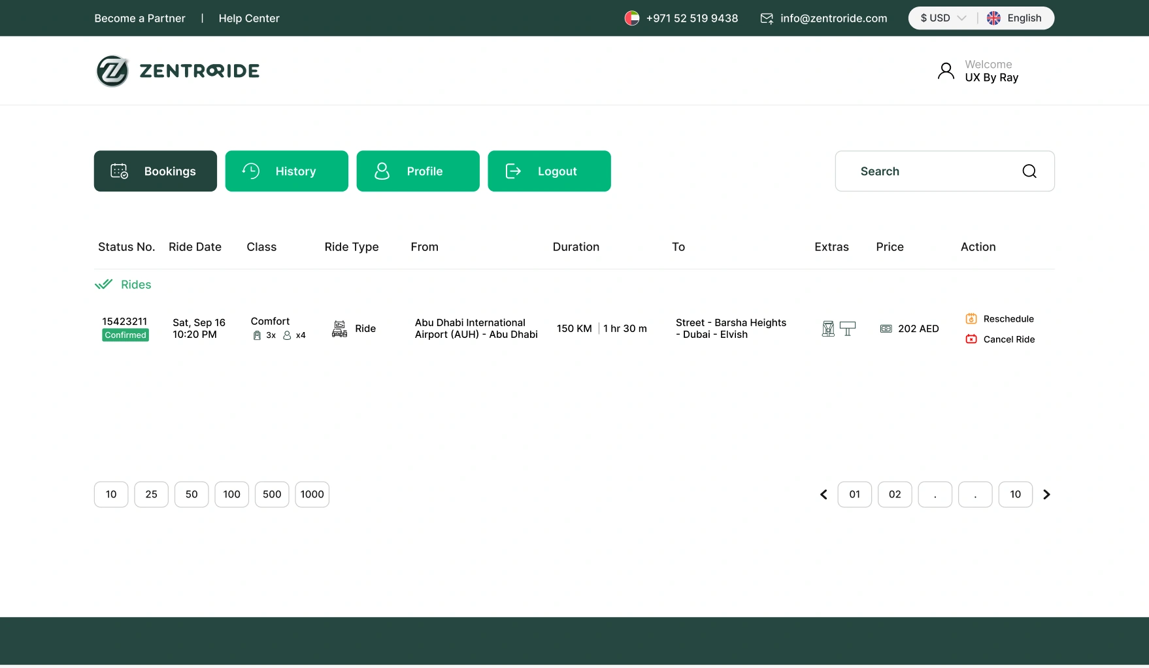Screen dimensions: 1149x668
Task: Click the child seat extras icon
Action: pyautogui.click(x=828, y=329)
